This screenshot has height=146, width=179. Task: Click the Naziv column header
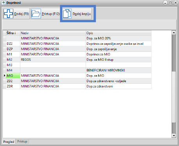pos(53,33)
